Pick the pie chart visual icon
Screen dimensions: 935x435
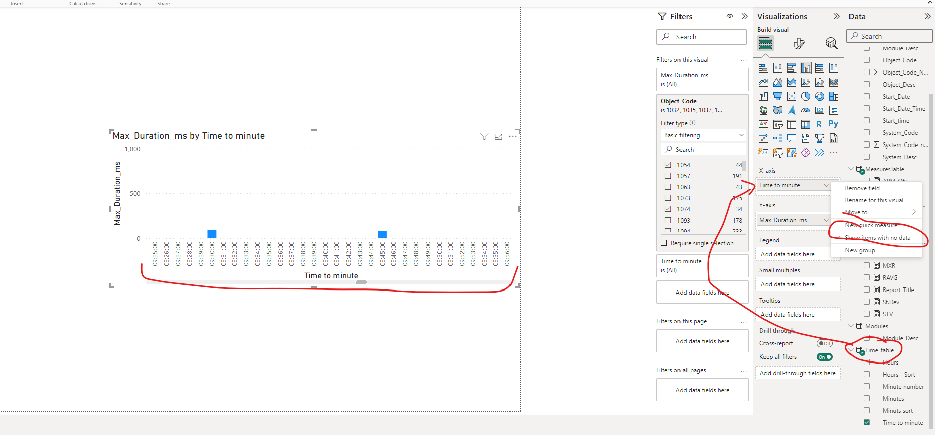click(x=806, y=96)
